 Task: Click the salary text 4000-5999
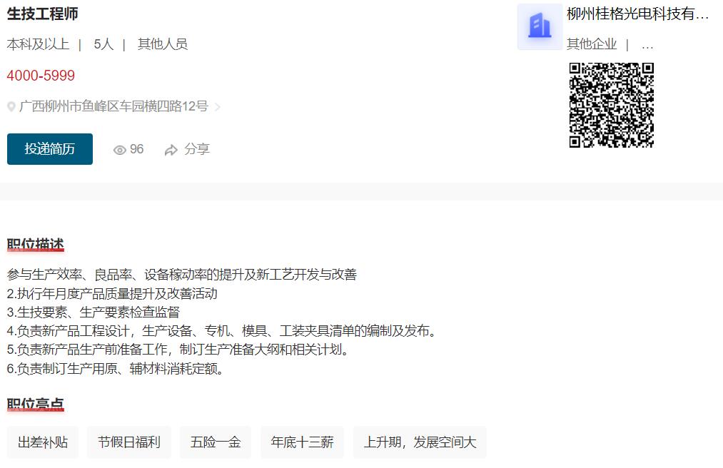tap(41, 76)
